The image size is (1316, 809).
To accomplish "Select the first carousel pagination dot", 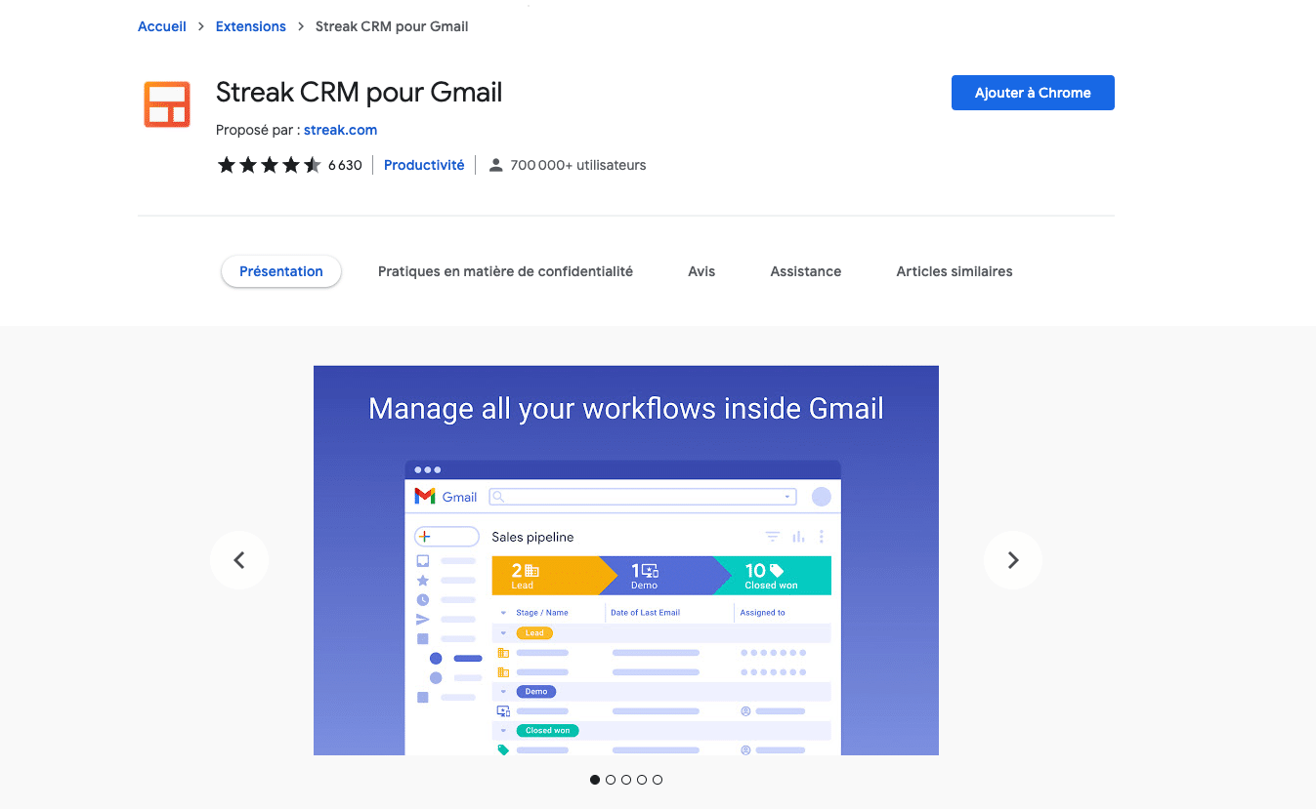I will coord(595,780).
